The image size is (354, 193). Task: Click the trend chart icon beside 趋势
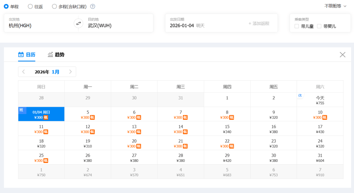pyautogui.click(x=50, y=55)
